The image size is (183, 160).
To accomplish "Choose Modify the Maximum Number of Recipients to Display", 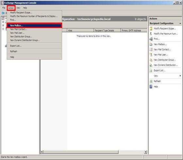I will 34,16.
